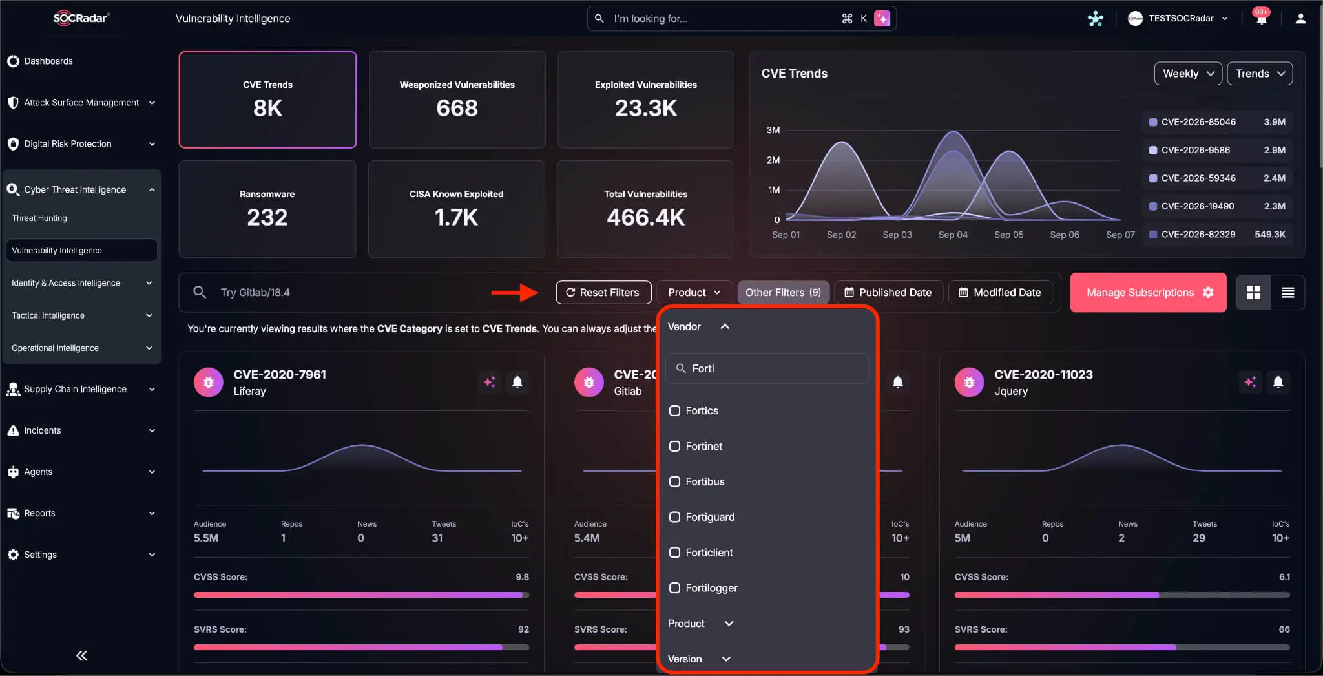The height and width of the screenshot is (676, 1323).
Task: Open the user profile icon
Action: 1300,19
